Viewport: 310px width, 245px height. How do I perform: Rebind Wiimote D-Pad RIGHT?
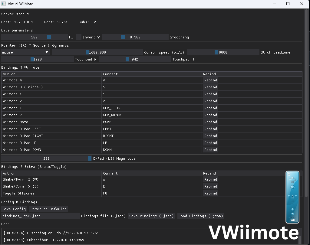pyautogui.click(x=211, y=136)
